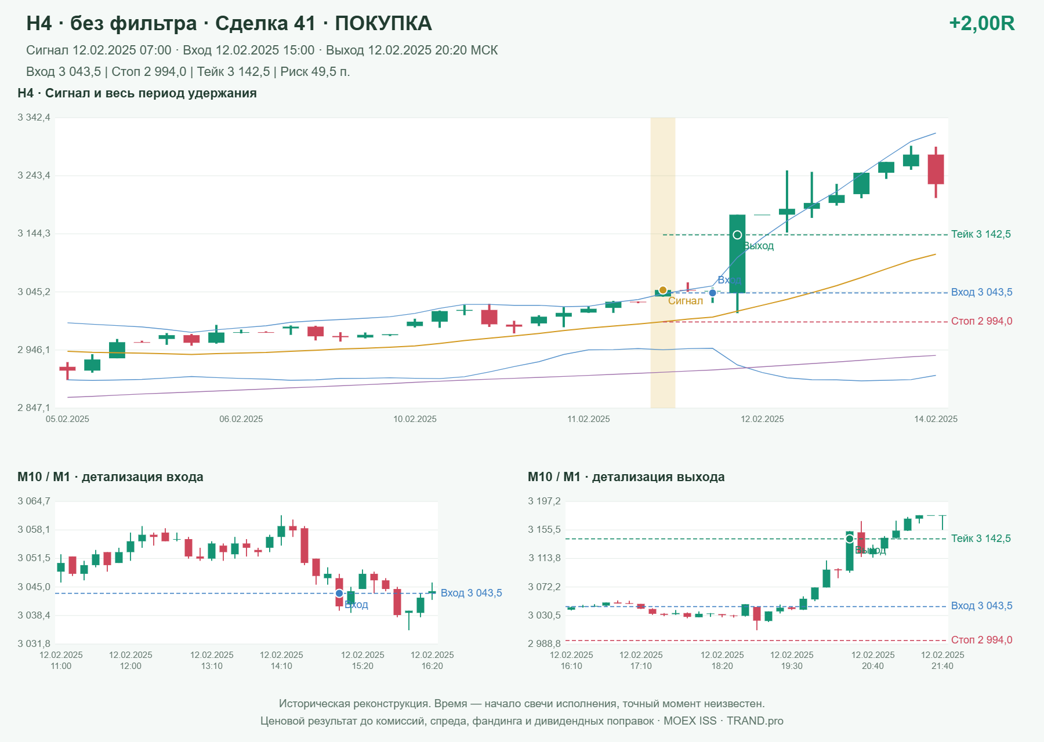
Task: Click the 11.02.2025 date axis label
Action: point(588,419)
